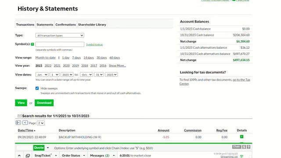Open the Page number dropdown
Screen dimensions: 281x158
click(x=41, y=123)
